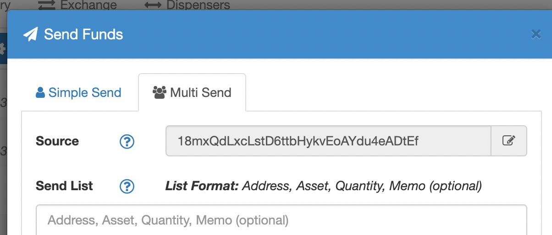Open the Dispensers menu item

(x=187, y=5)
